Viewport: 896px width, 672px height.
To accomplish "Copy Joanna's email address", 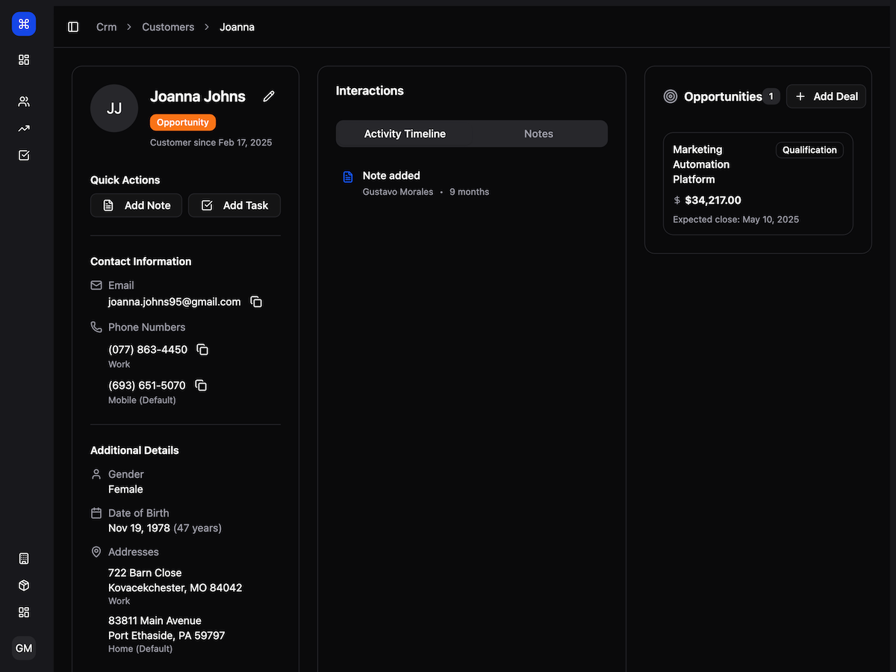I will tap(255, 302).
